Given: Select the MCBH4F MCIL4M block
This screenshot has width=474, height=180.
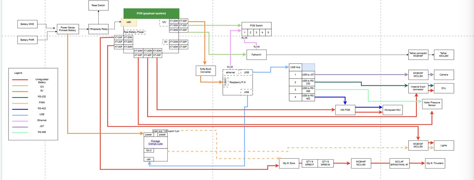Looking at the screenshot, I should [x=361, y=163].
